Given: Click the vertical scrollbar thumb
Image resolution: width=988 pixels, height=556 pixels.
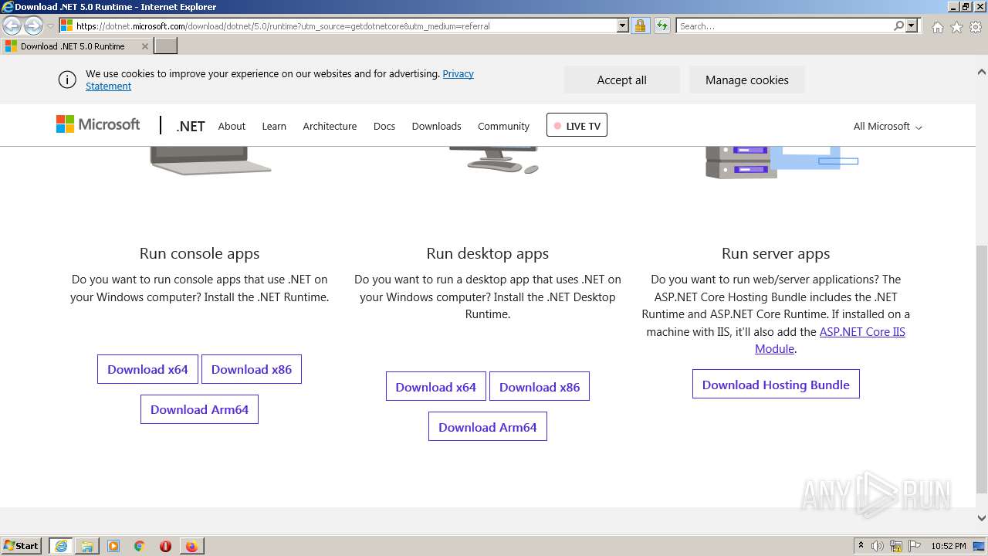Looking at the screenshot, I should click(982, 369).
